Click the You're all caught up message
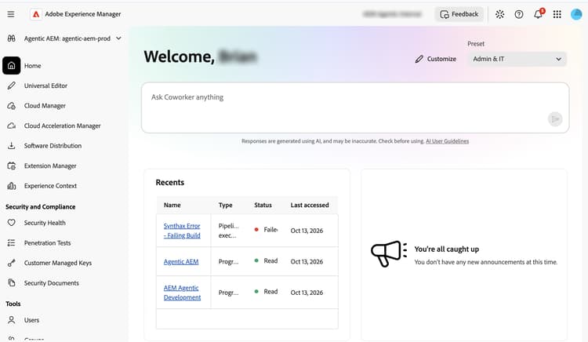 (x=447, y=249)
